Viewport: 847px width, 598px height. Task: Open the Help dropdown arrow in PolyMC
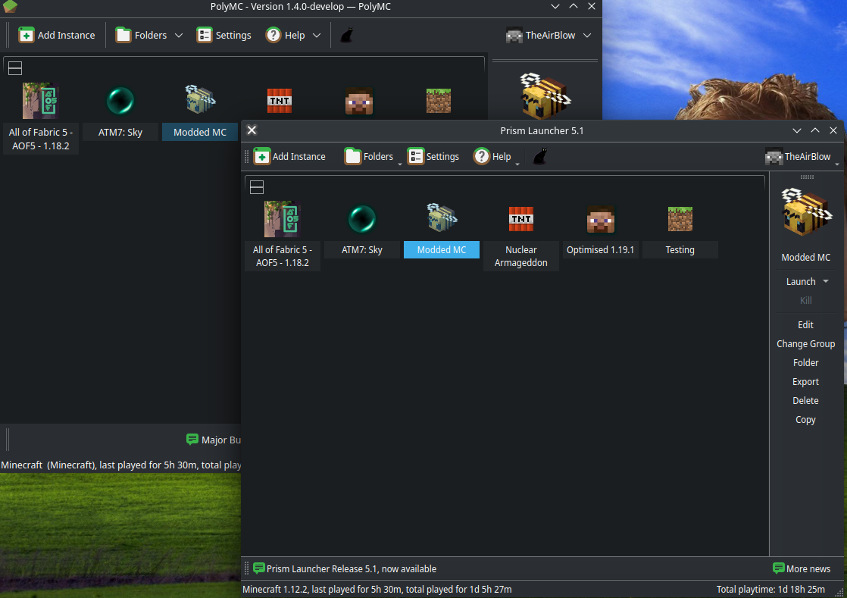[317, 35]
